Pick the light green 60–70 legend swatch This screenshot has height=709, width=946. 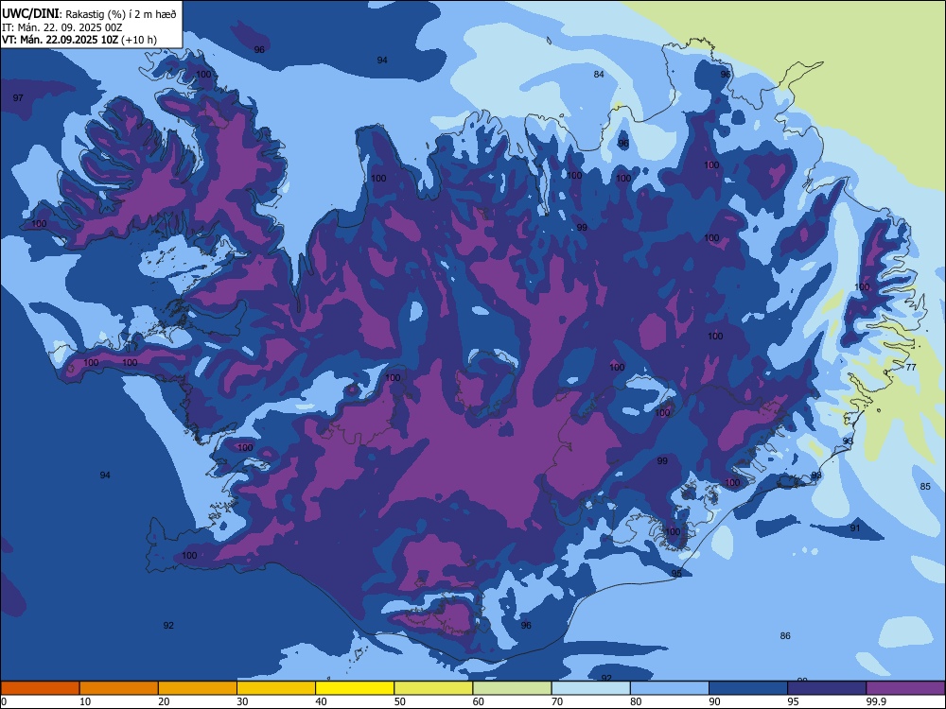coord(512,688)
